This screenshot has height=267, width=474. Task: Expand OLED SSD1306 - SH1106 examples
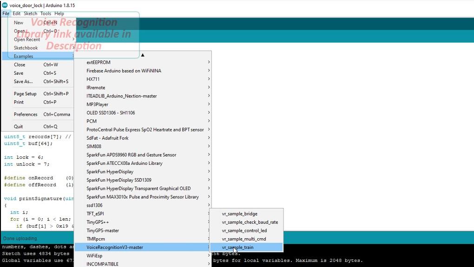click(143, 113)
